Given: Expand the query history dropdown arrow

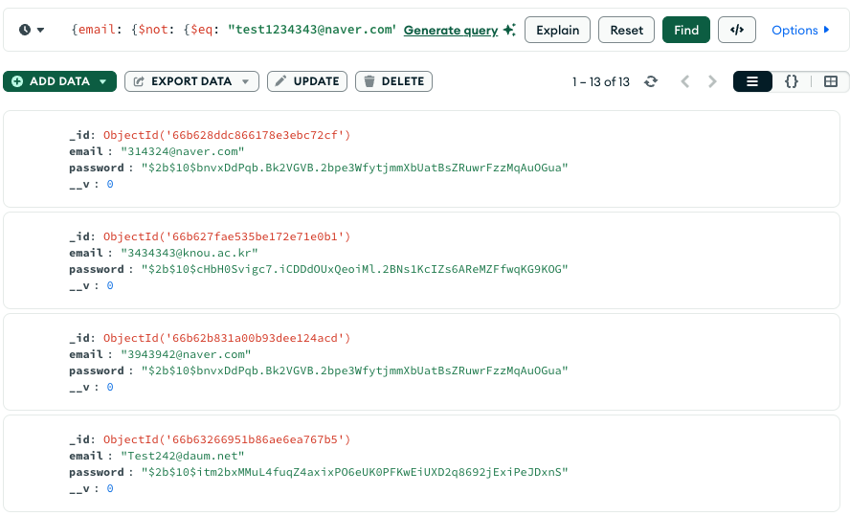Looking at the screenshot, I should click(x=40, y=31).
